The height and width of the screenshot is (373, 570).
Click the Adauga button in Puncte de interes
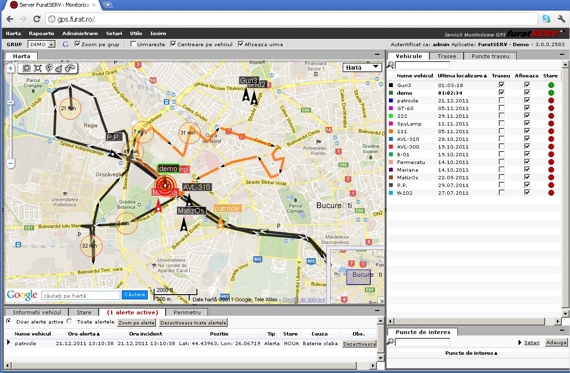tap(556, 342)
